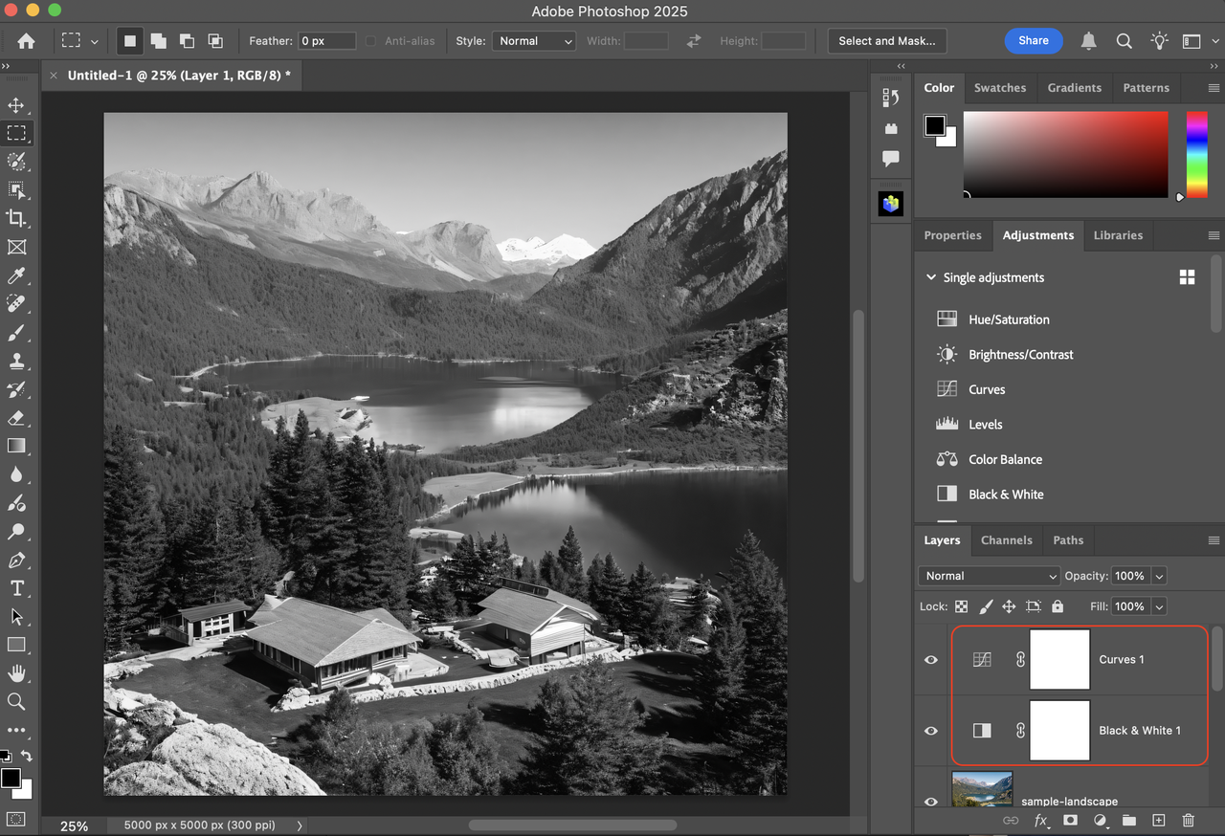Open the Fill dropdown arrow
Viewport: 1225px width, 836px height.
click(x=1160, y=606)
